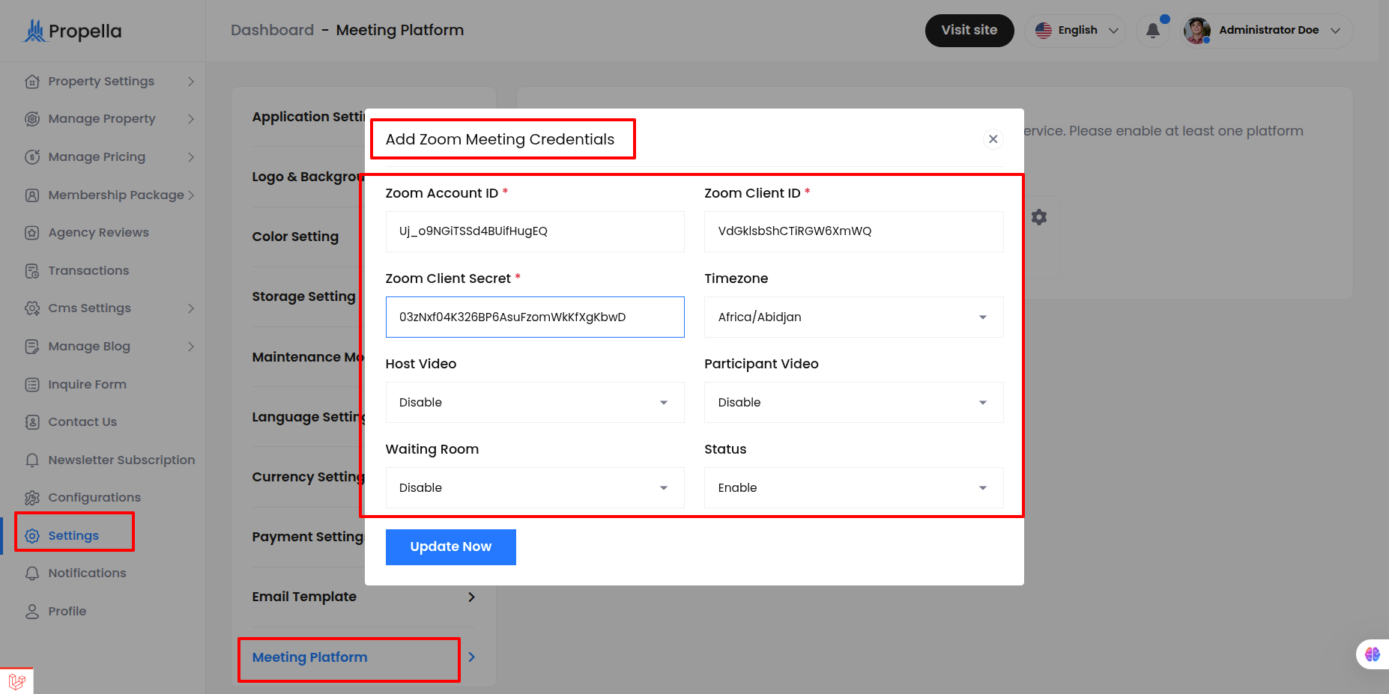Expand Manage Blog chevron
This screenshot has height=694, width=1389.
coord(191,346)
